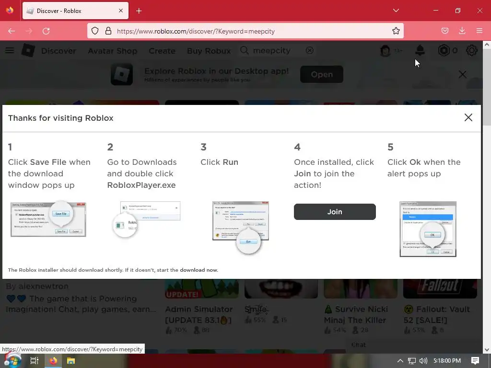Click the Run dialog illustration
This screenshot has height=368, width=491.
241,227
